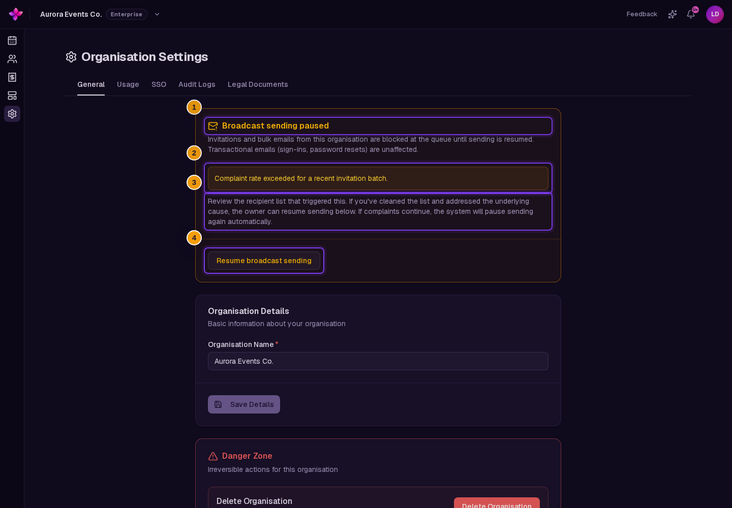
Task: Click the flower logo in top-left corner
Action: tap(16, 14)
